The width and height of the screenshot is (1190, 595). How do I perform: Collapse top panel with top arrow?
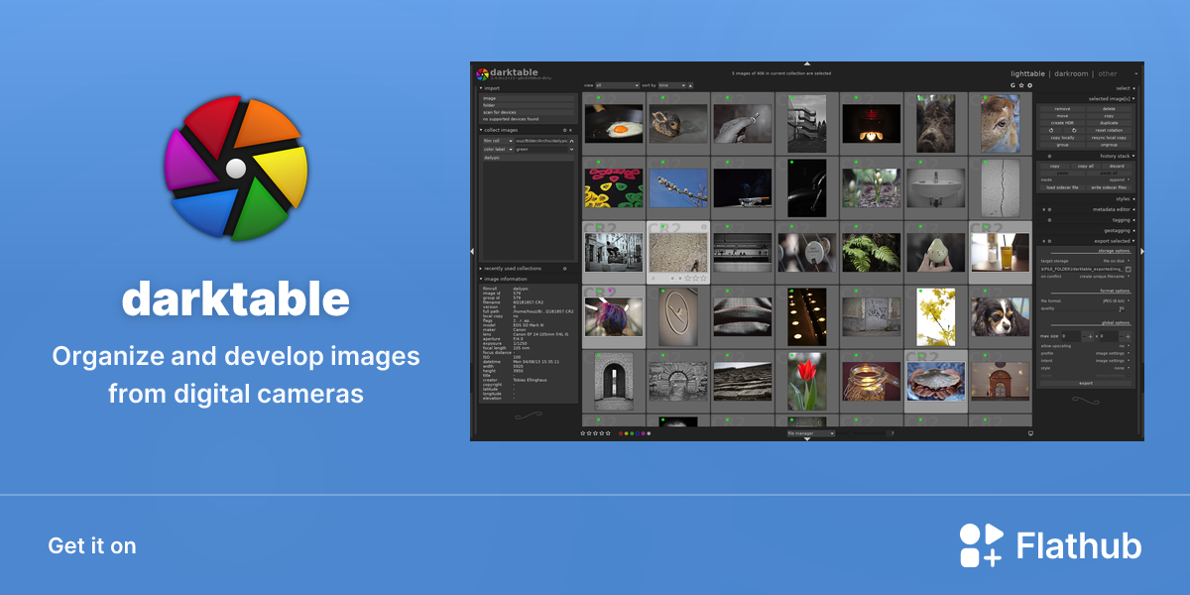point(806,63)
